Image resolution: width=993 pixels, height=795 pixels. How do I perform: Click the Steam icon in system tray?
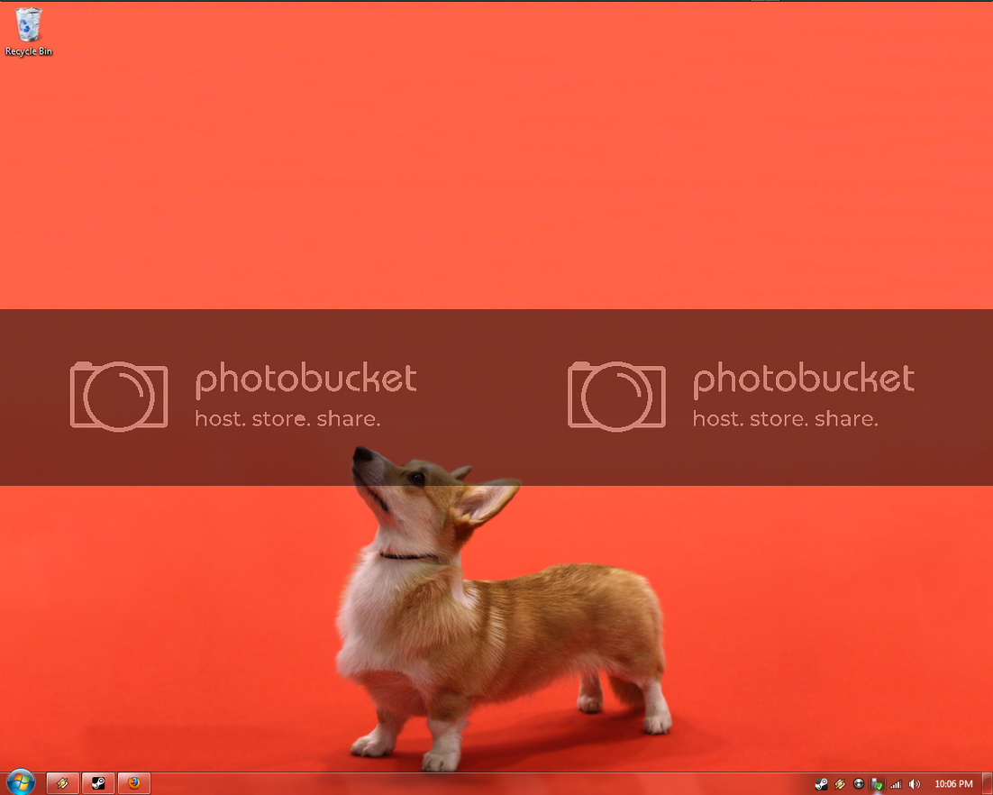[x=821, y=784]
